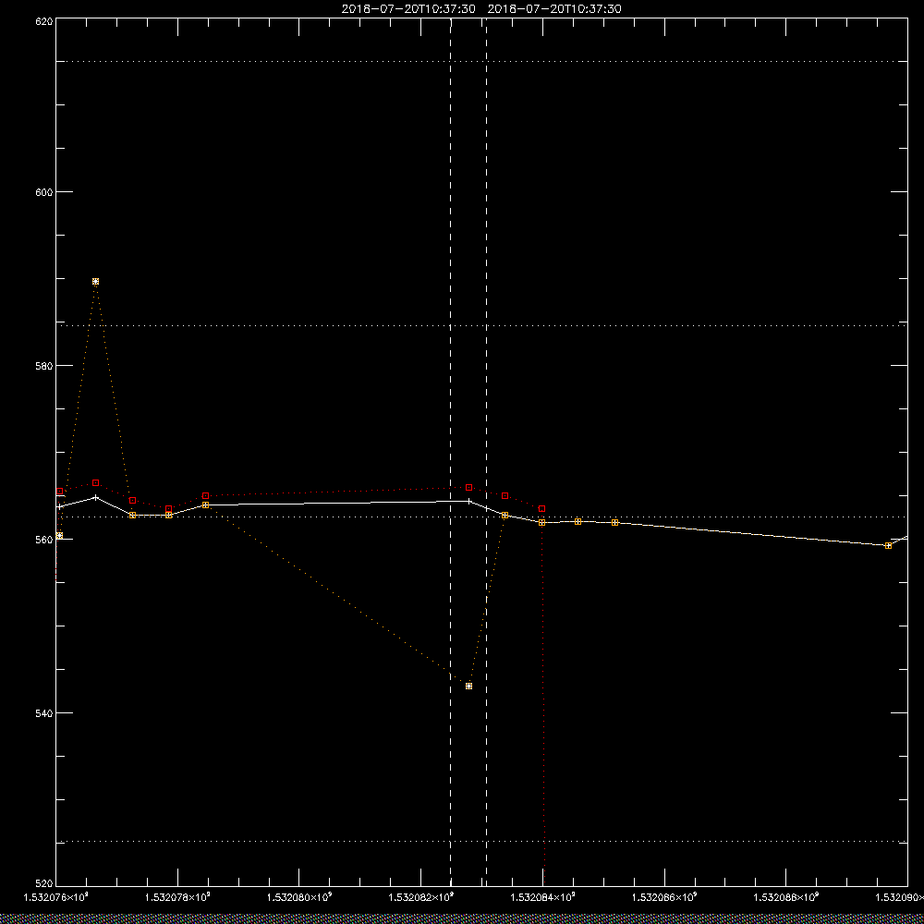
Task: Select the red square between the dashed vertical lines
Action: click(x=469, y=487)
